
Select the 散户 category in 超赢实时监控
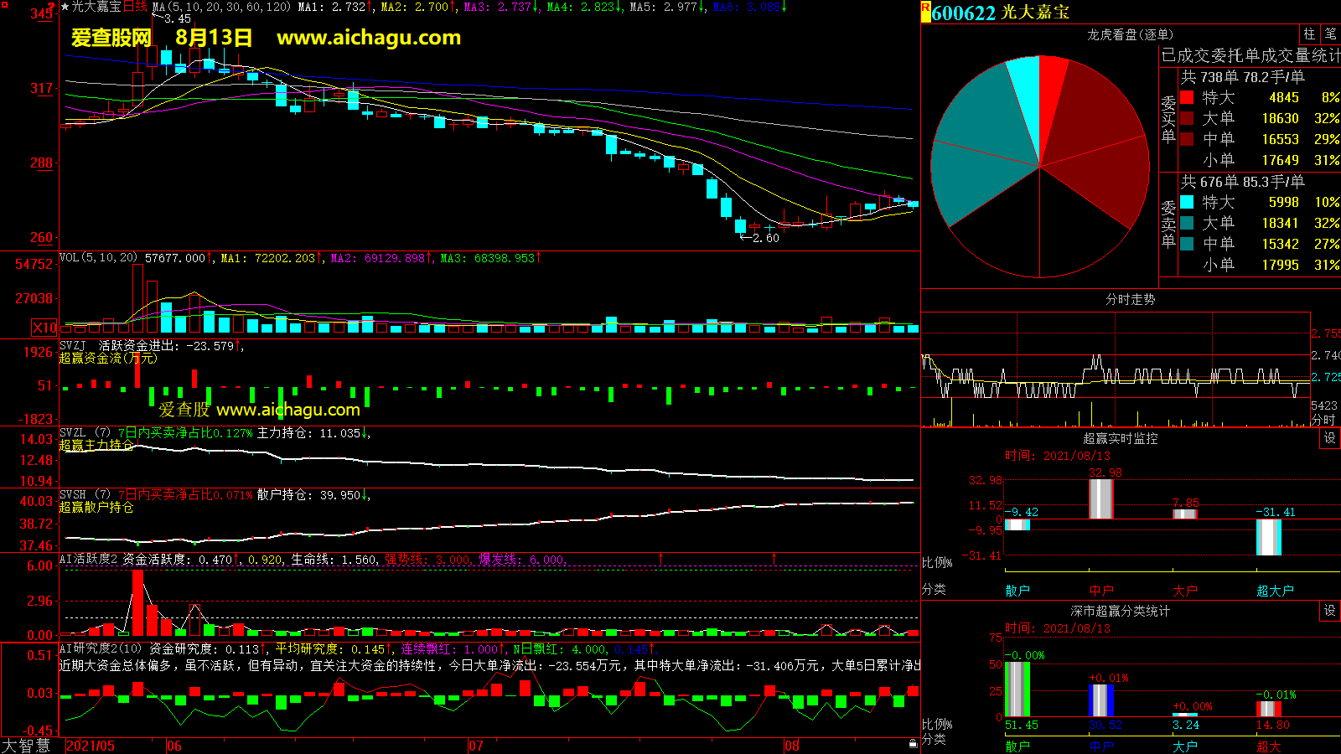1017,591
